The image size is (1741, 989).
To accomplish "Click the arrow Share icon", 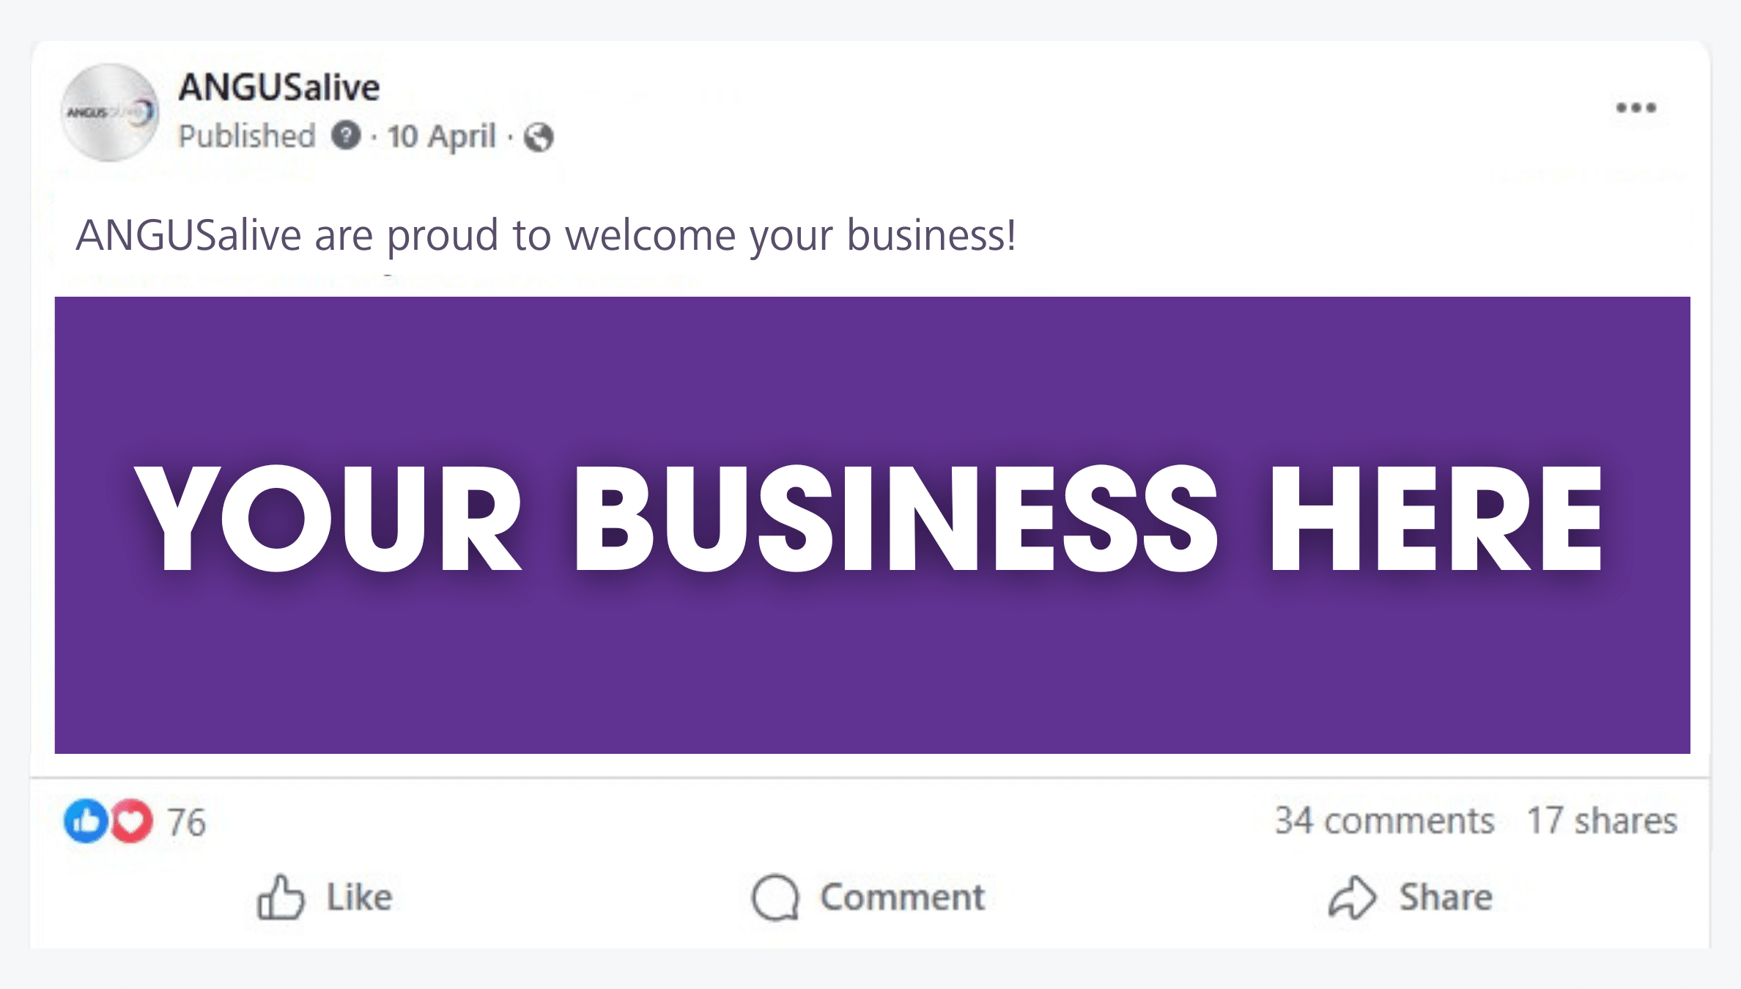I will click(x=1353, y=897).
